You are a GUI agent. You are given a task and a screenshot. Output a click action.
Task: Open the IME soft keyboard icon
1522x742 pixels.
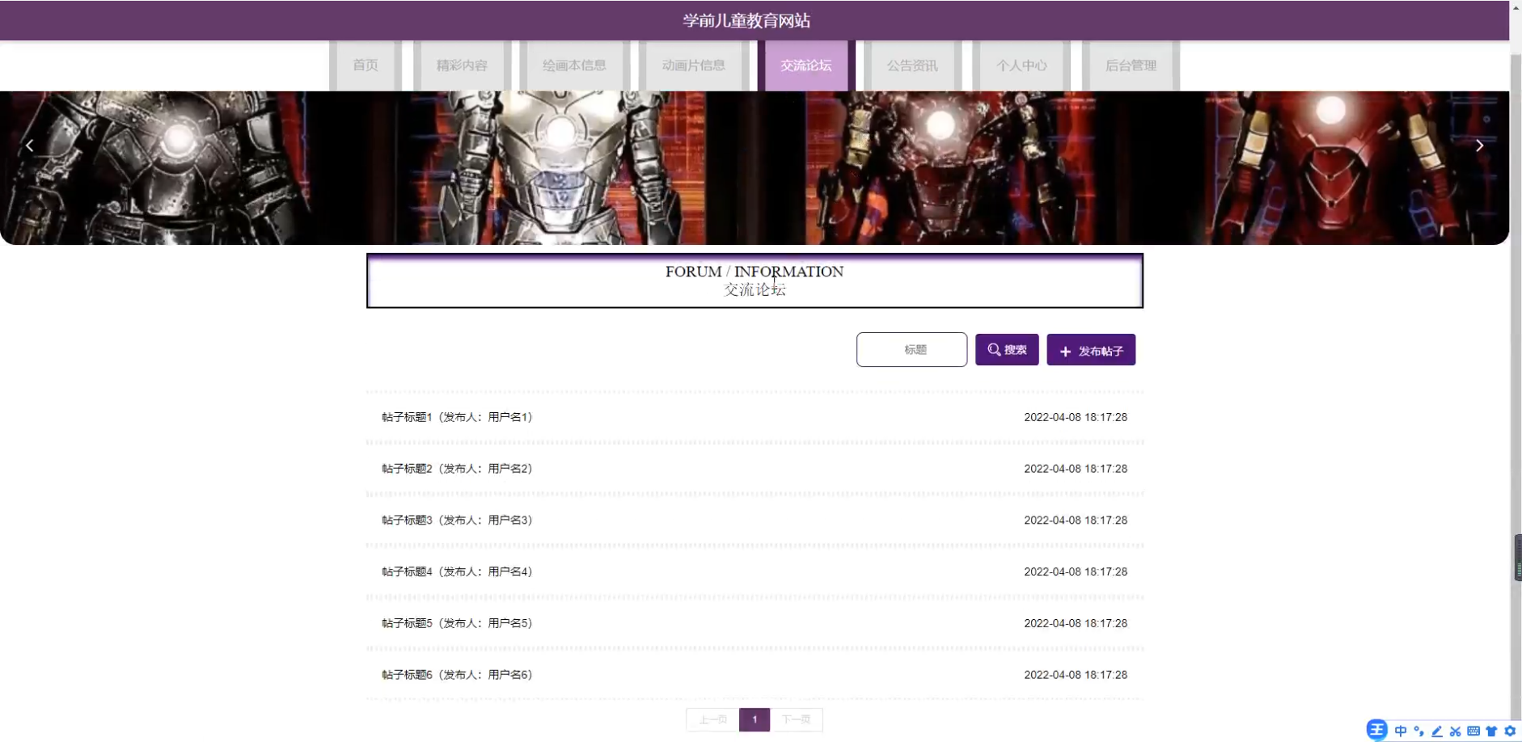[1473, 731]
